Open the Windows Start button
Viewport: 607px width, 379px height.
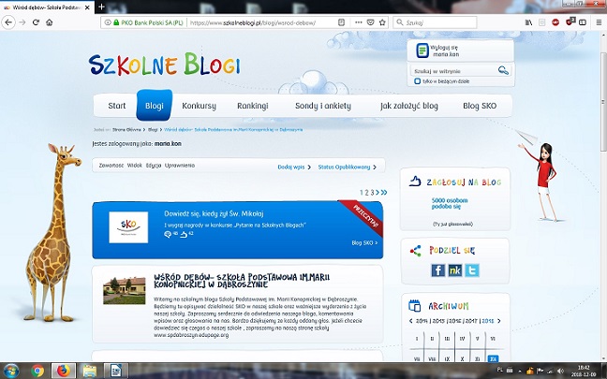pos(11,371)
